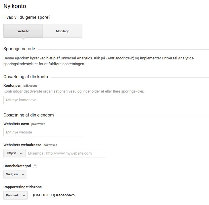Open the http:// protocol dropdown

pos(15,153)
